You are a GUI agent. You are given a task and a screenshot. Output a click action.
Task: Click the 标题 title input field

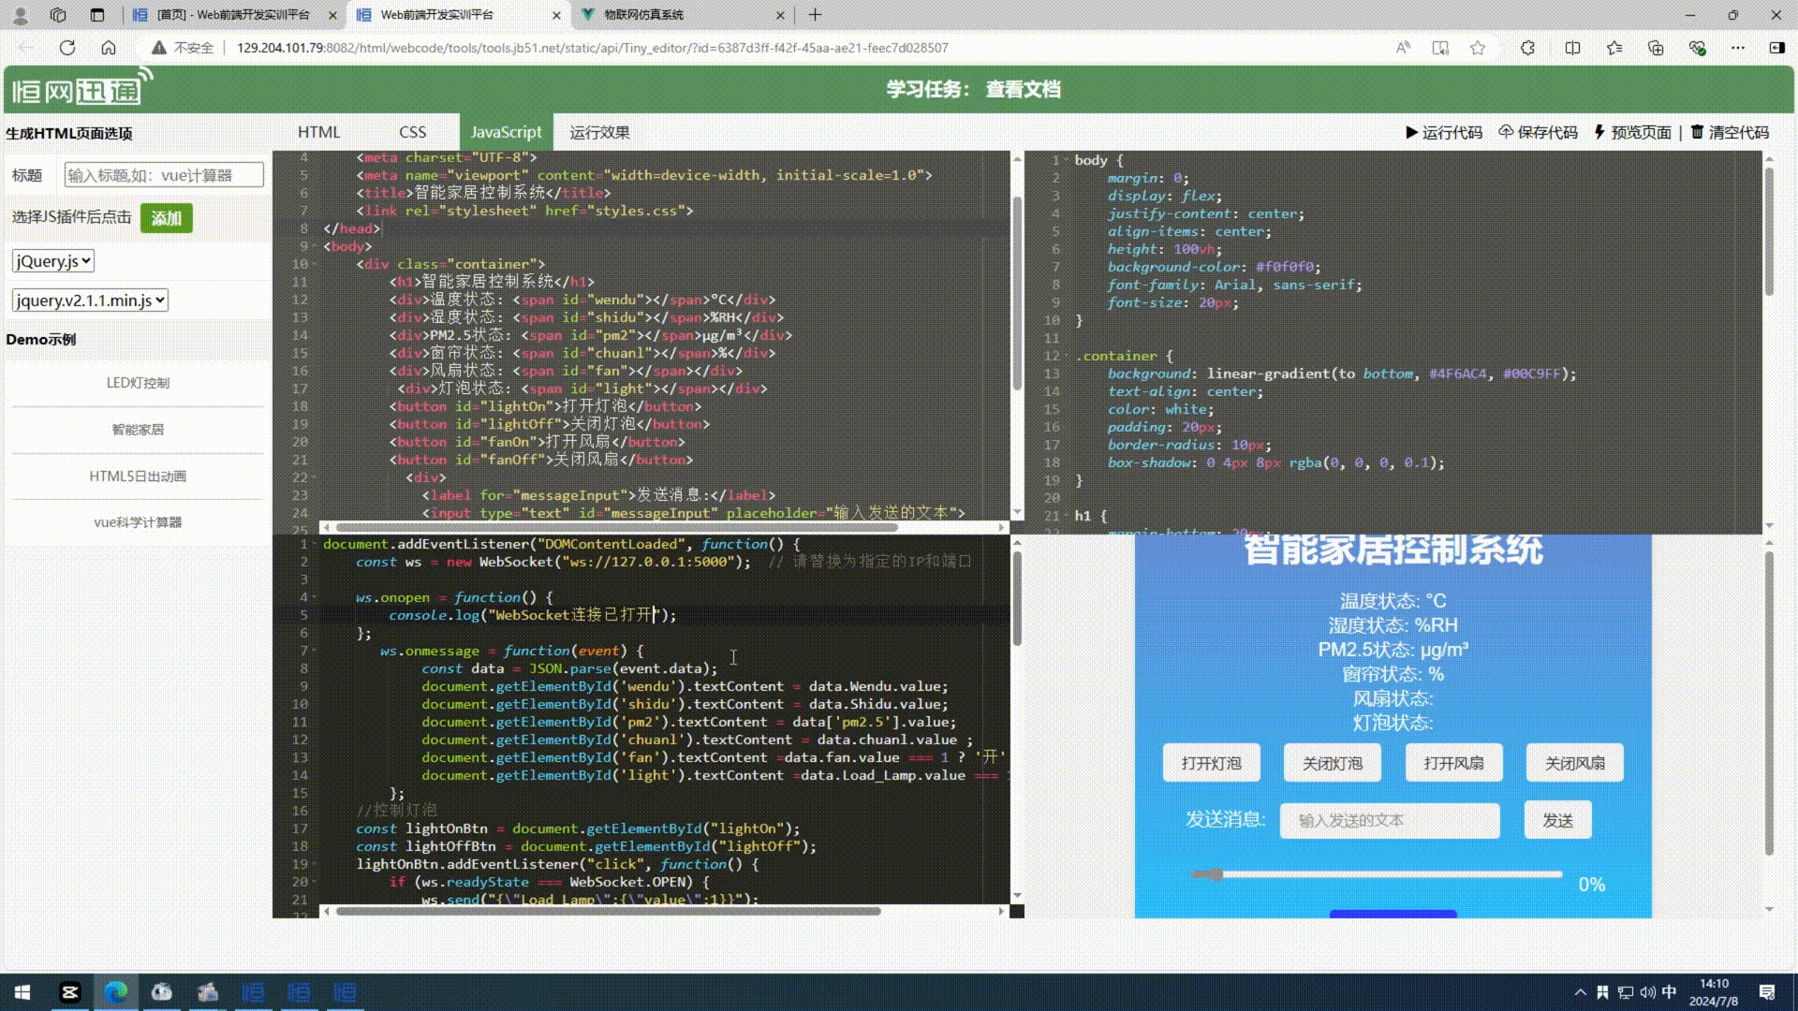tap(164, 174)
